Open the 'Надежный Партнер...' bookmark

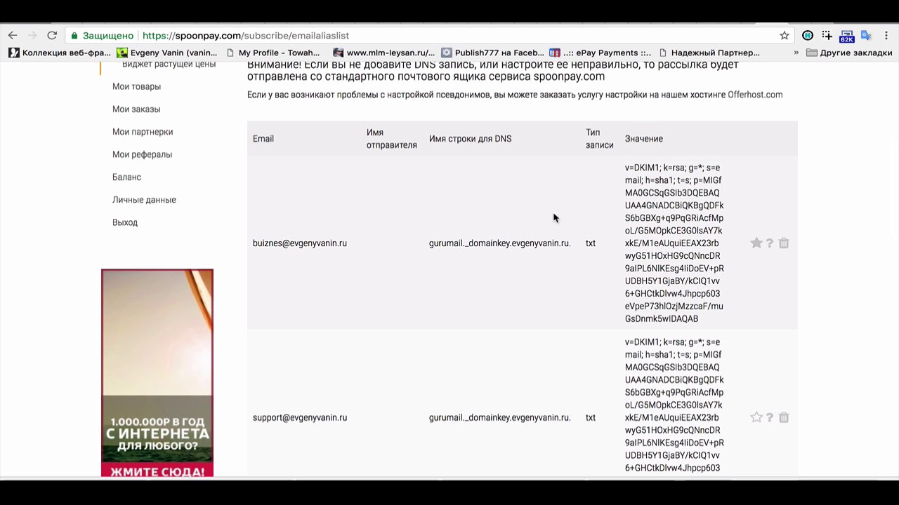[x=709, y=53]
